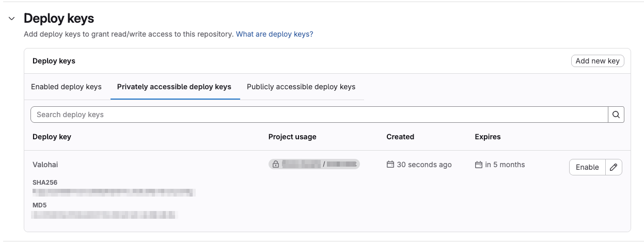Click calendar icon beside '30 seconds ago'

(390, 165)
